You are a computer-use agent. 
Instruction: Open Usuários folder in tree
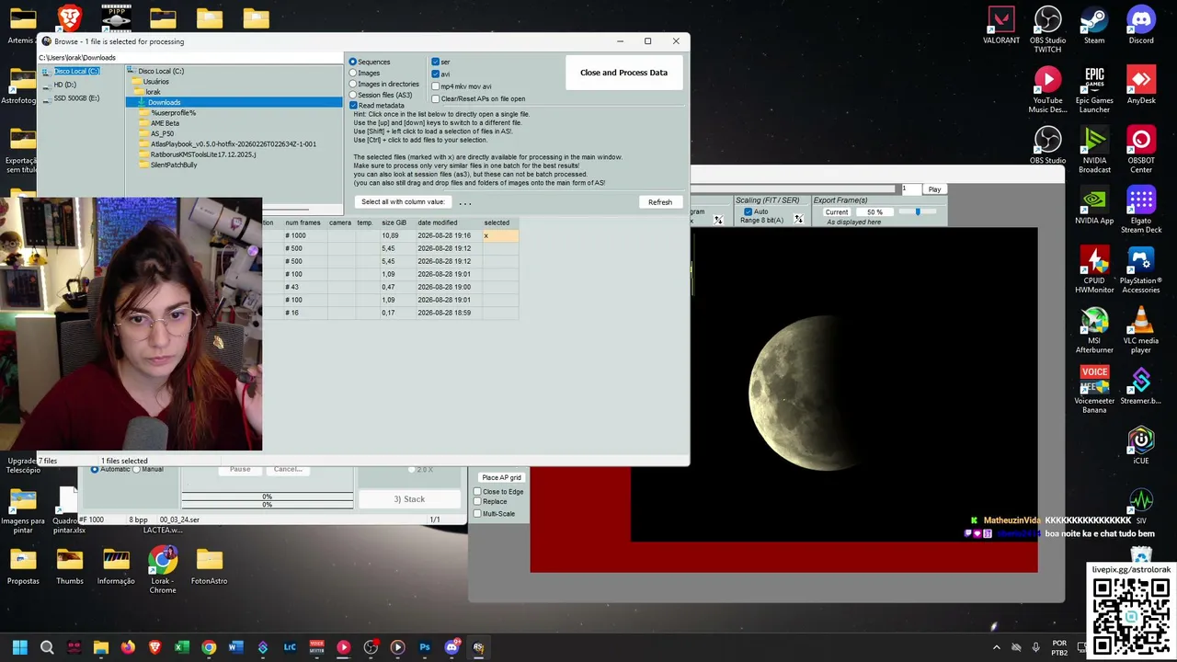[x=155, y=82]
